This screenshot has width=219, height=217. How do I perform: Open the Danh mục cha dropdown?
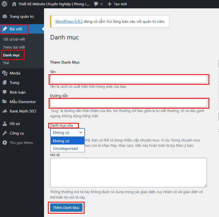pos(67,132)
